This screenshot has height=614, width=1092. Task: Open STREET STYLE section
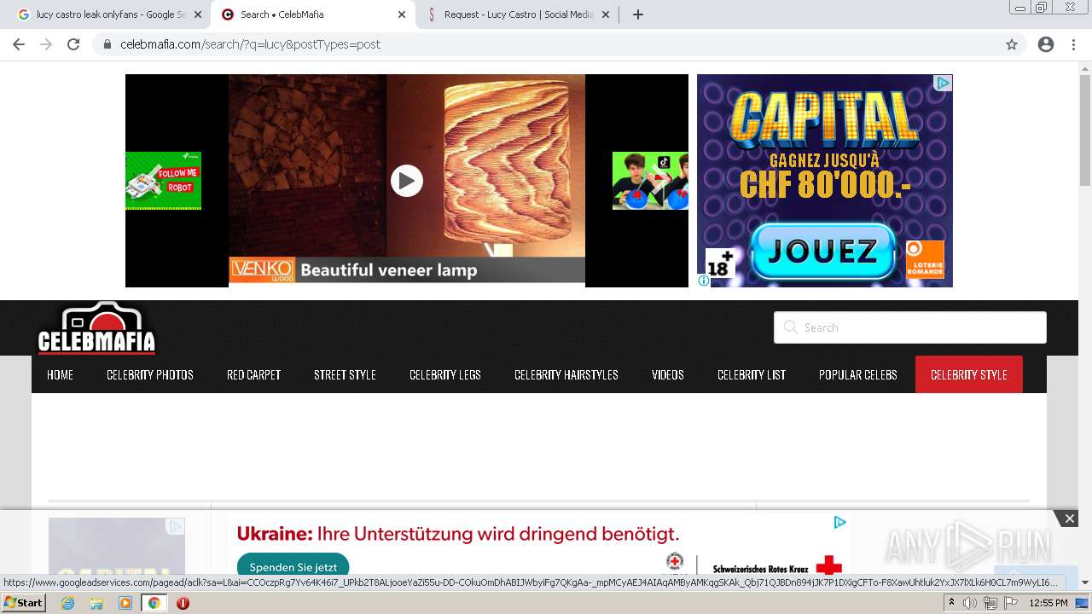pos(345,374)
